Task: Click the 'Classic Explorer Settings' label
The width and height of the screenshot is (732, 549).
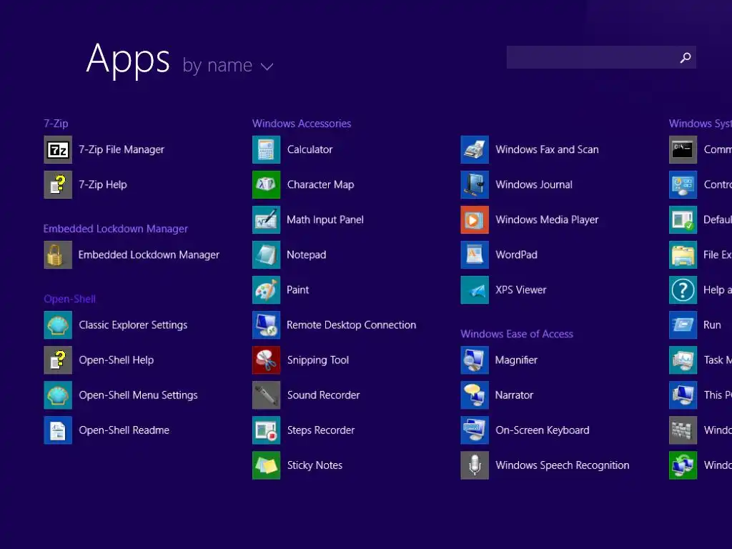Action: pos(133,325)
